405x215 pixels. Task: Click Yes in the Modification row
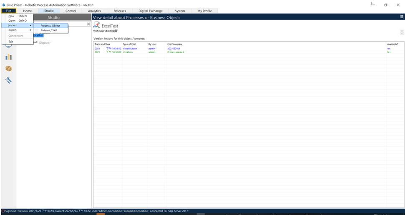click(x=389, y=49)
